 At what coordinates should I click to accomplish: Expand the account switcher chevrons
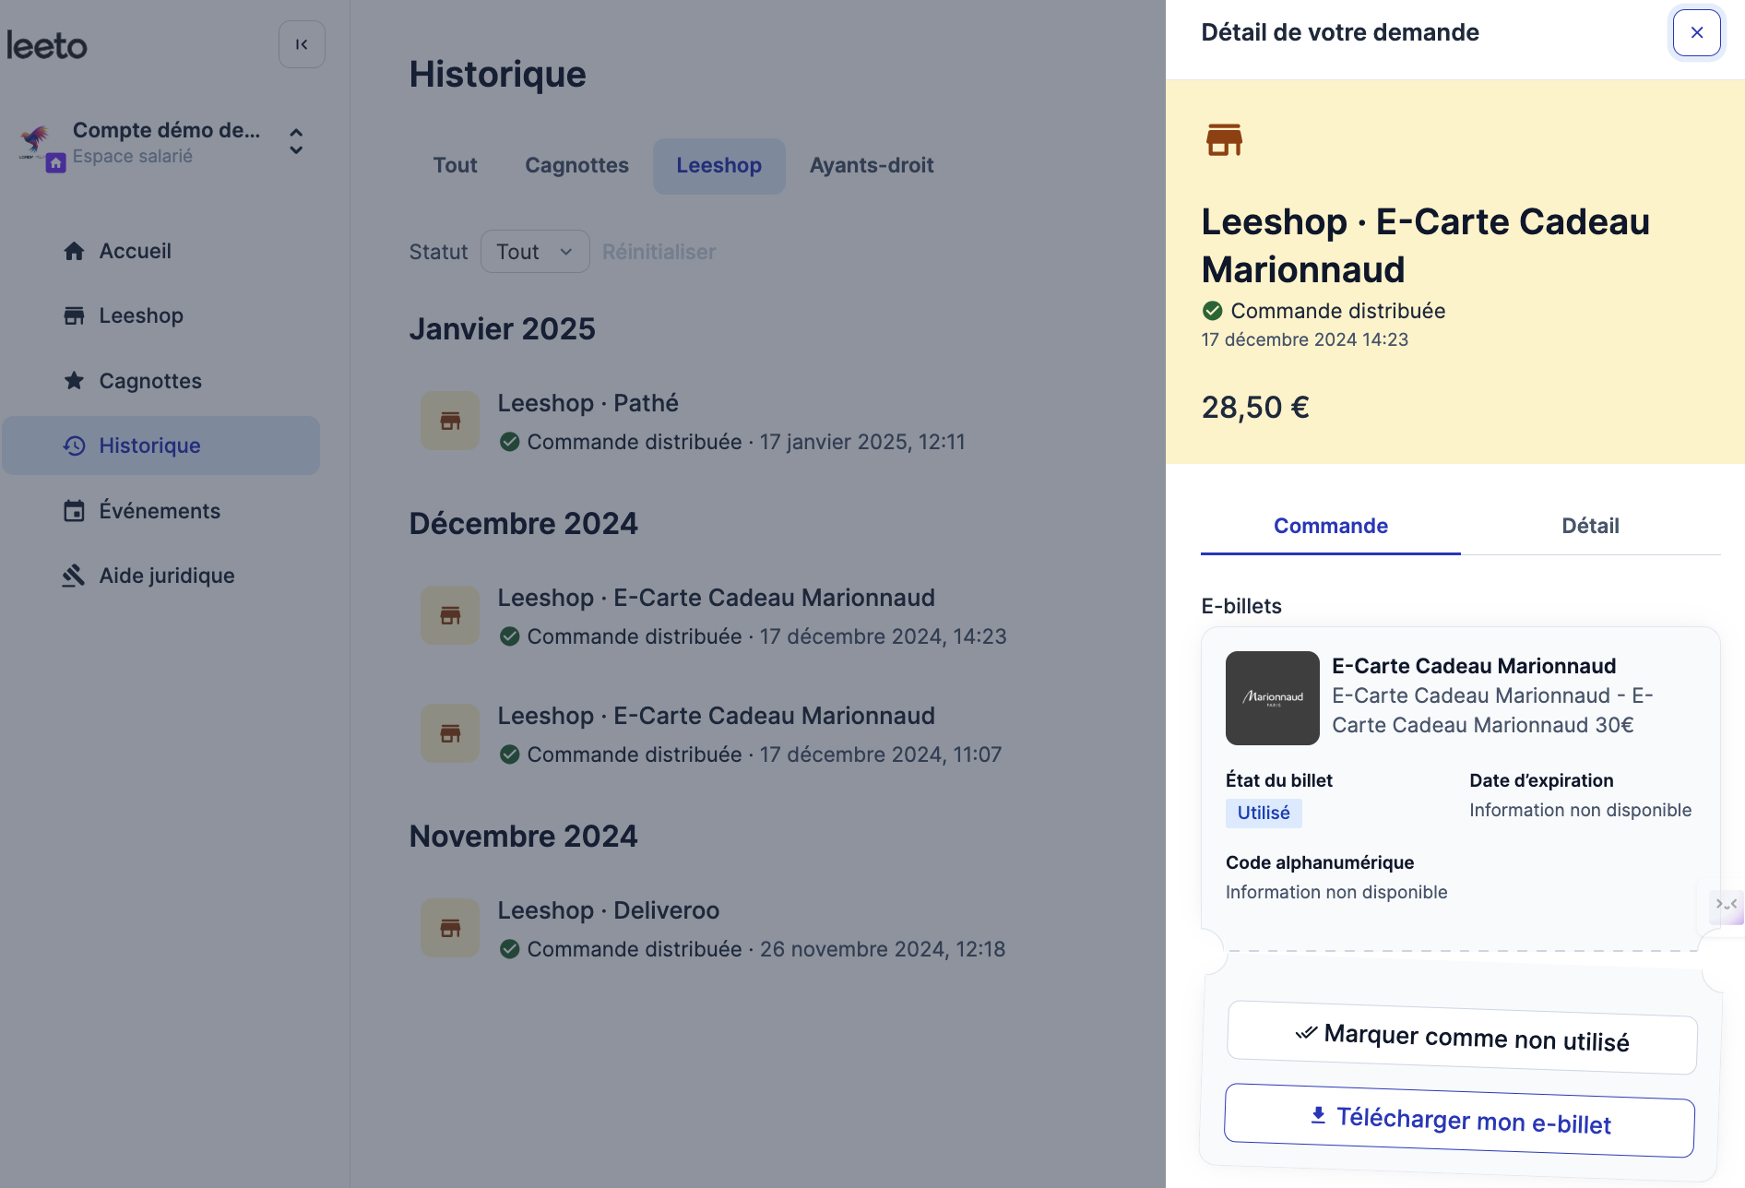point(296,141)
